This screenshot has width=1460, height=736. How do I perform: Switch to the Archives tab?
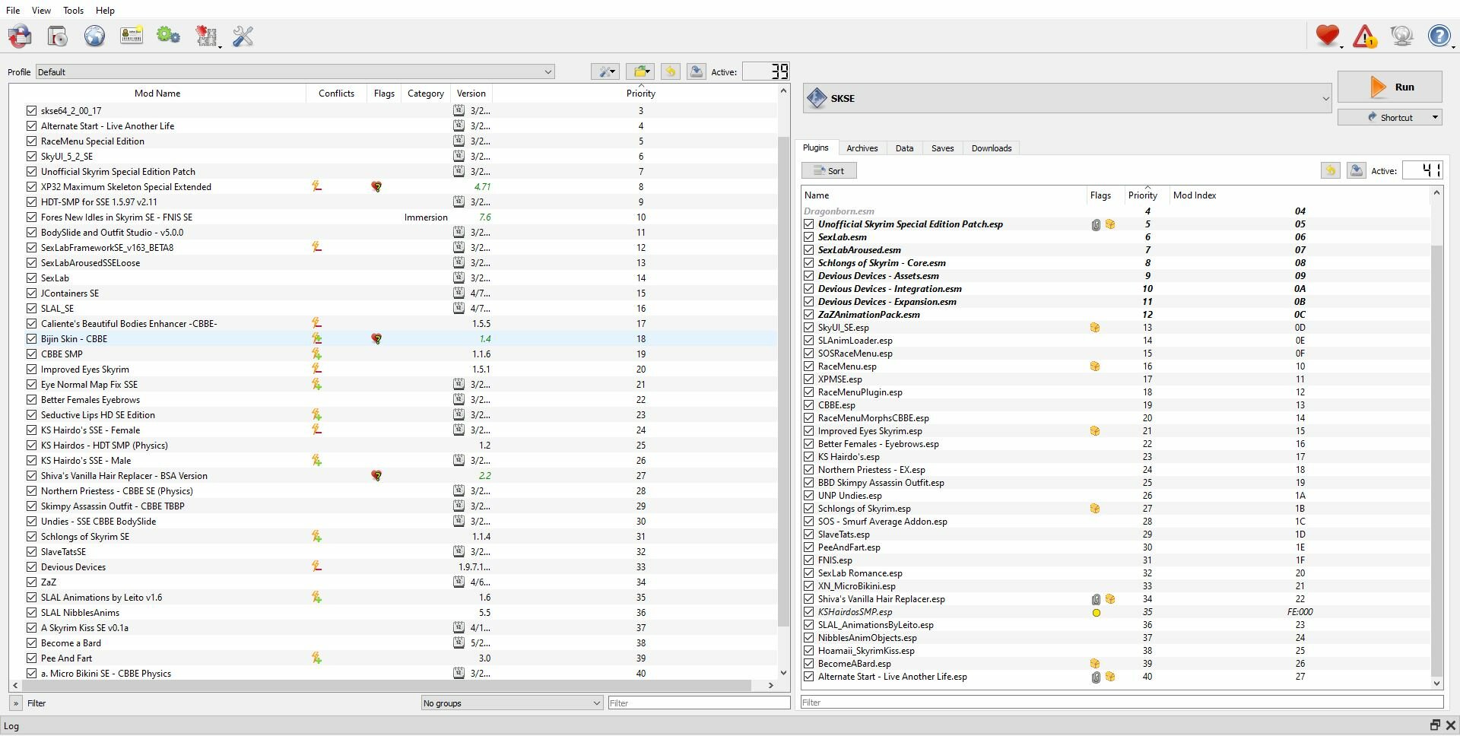(862, 148)
